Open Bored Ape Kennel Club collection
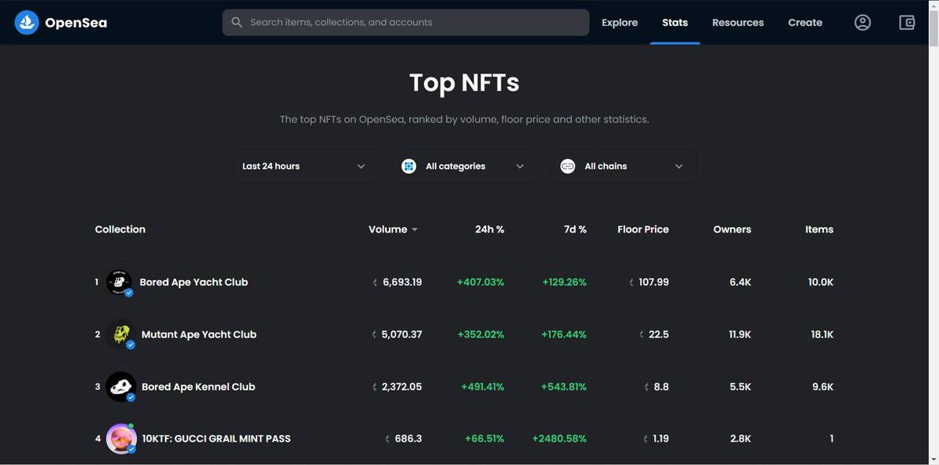This screenshot has height=465, width=939. (x=199, y=387)
